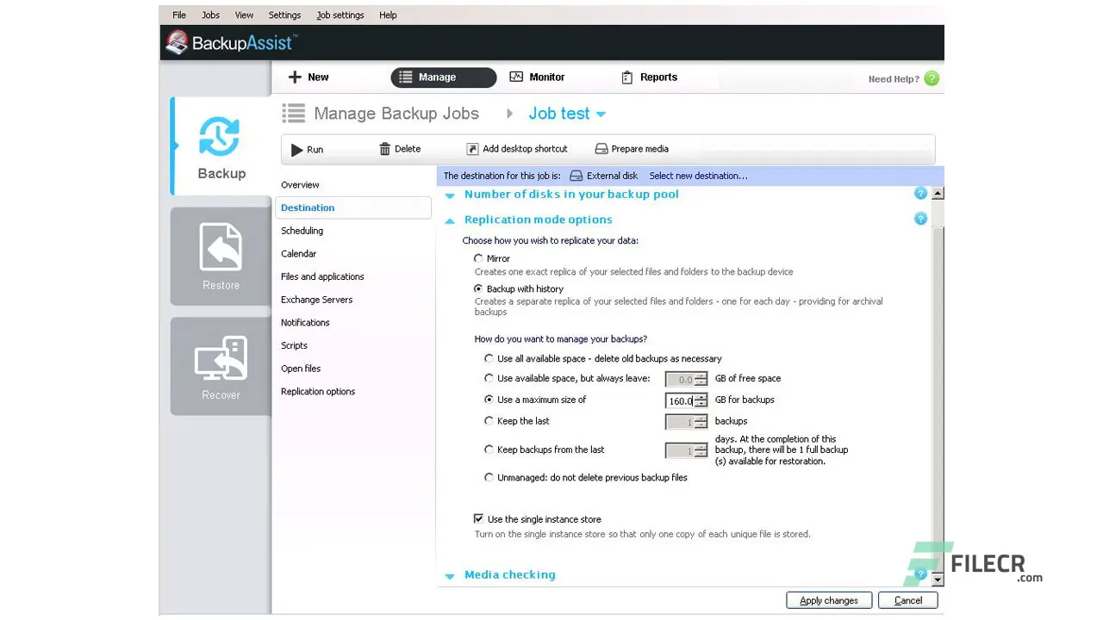Viewport: 1103px width, 620px height.
Task: Open Replication options in left list
Action: [318, 392]
